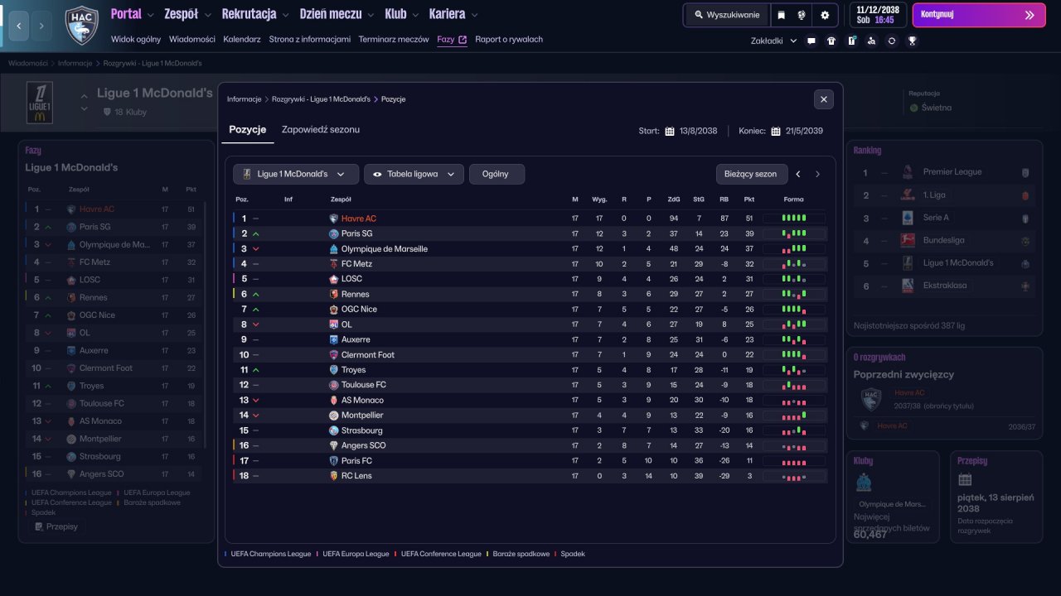Open the Raport o rywalach tab

coord(509,39)
